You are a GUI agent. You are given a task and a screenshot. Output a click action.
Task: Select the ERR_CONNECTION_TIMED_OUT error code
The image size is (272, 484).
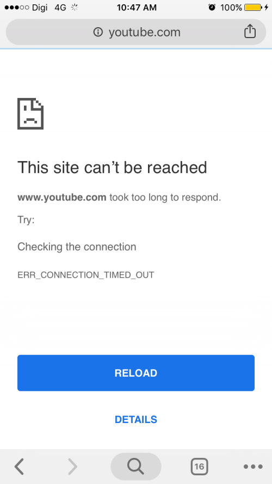(86, 275)
